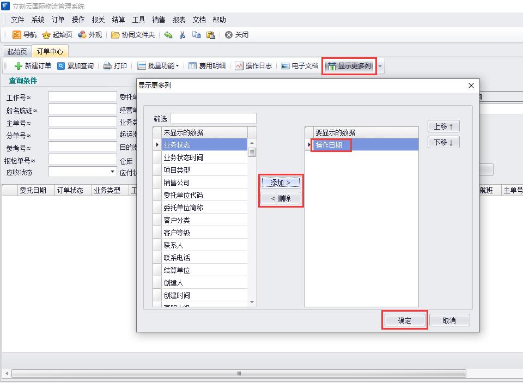The height and width of the screenshot is (383, 523).
Task: Open 导航 navigation from the toolbar
Action: (25, 35)
